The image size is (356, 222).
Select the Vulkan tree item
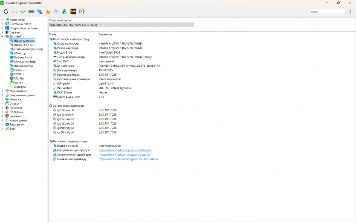point(19,83)
